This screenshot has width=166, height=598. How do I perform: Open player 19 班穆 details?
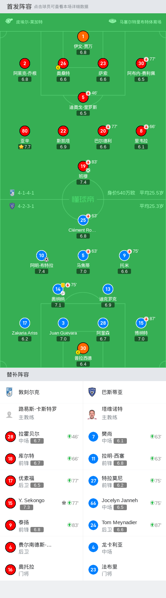pyautogui.click(x=83, y=166)
